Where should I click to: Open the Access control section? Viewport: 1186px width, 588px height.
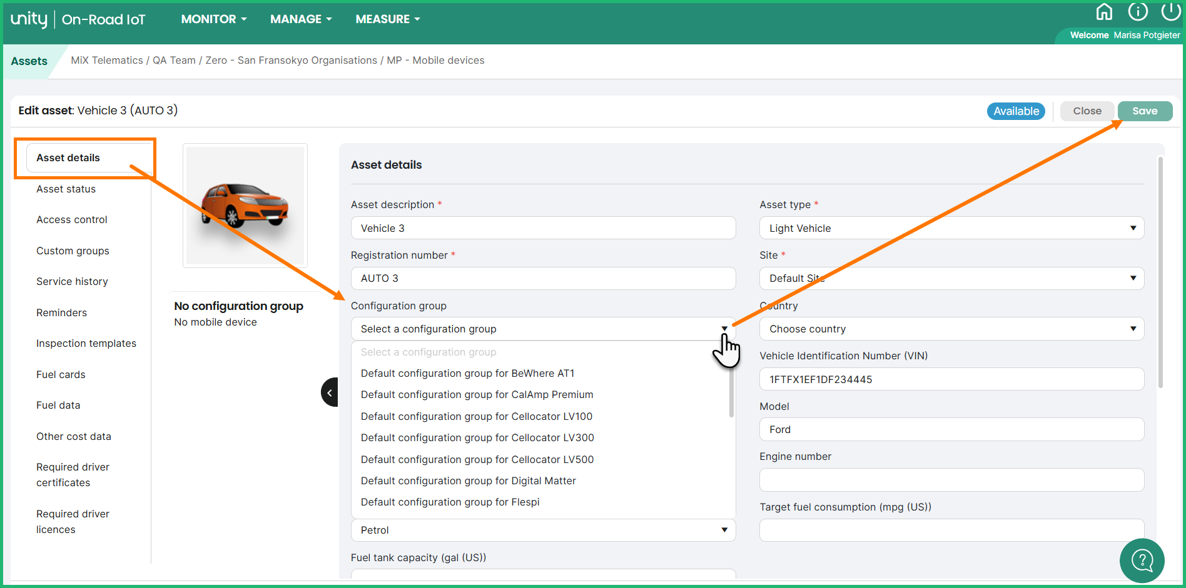tap(71, 220)
